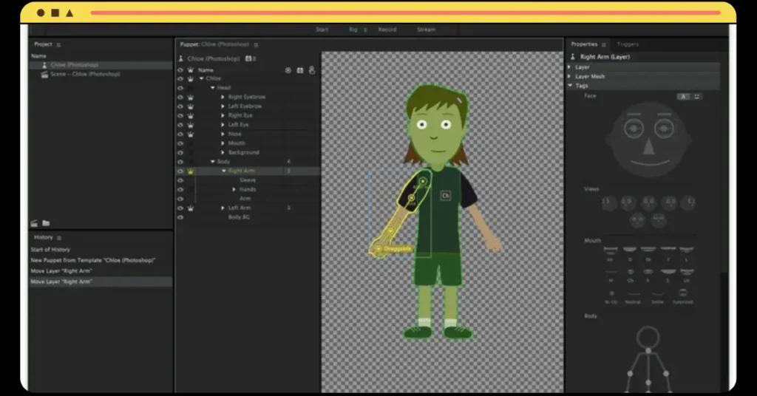Click crown icon on Chloe row
The height and width of the screenshot is (396, 757).
[x=190, y=78]
